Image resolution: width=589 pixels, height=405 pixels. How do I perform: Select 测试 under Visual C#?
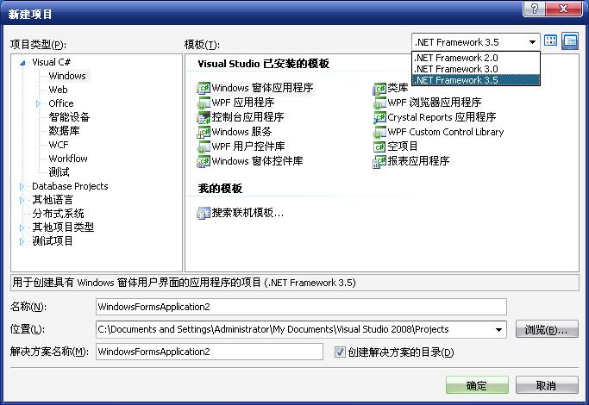pyautogui.click(x=59, y=172)
